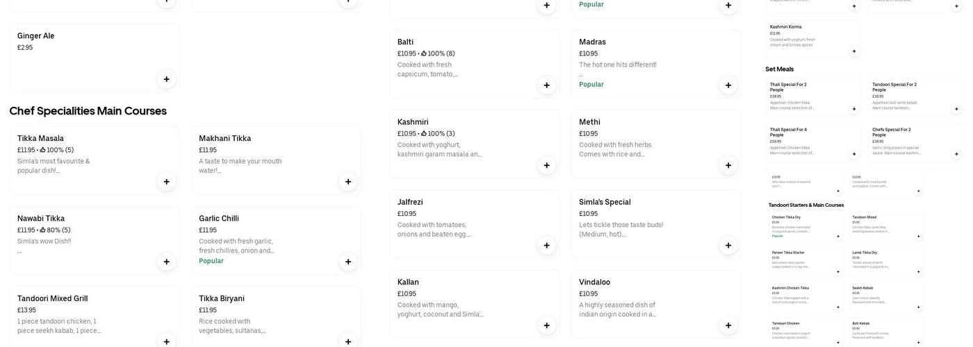Add Simla's Special to order
Screen dimensions: 973x347
728,246
